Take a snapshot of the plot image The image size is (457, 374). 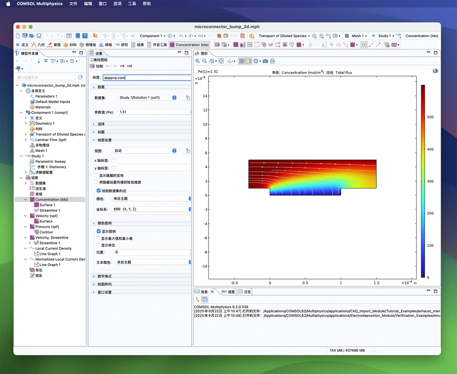coord(265,61)
